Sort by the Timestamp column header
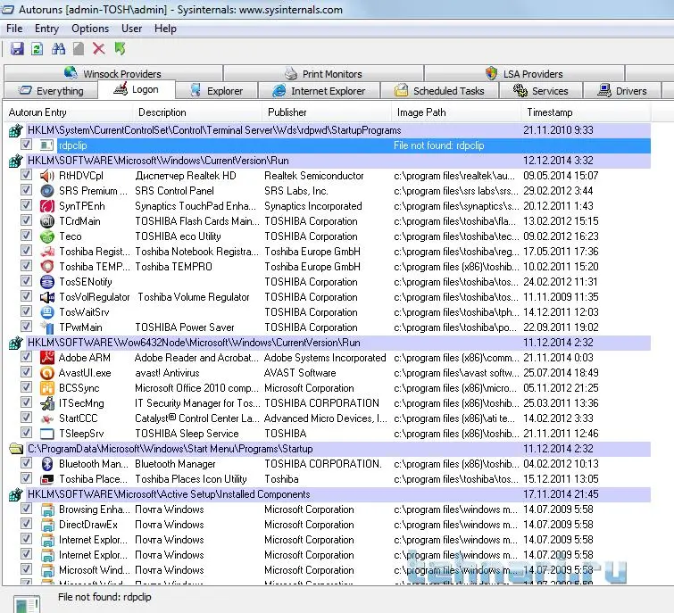The image size is (674, 613). click(550, 112)
